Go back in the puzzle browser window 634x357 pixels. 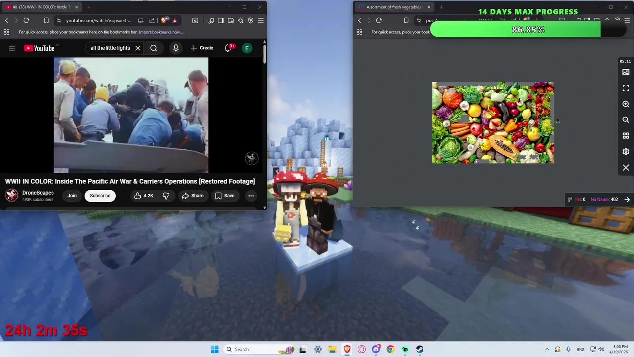pyautogui.click(x=359, y=20)
